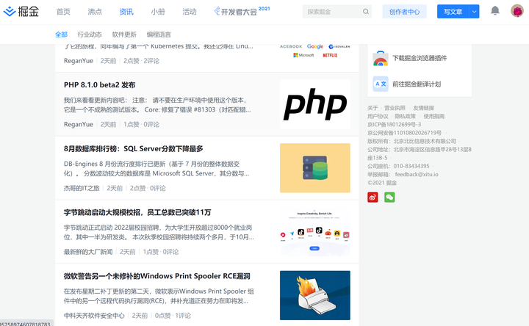This screenshot has height=326, width=529.
Task: Open the 8月数据库排行榜 article
Action: (134, 148)
